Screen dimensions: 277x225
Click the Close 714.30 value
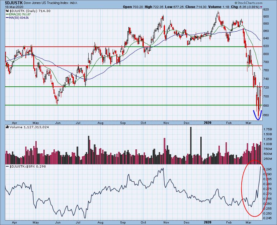(196, 7)
